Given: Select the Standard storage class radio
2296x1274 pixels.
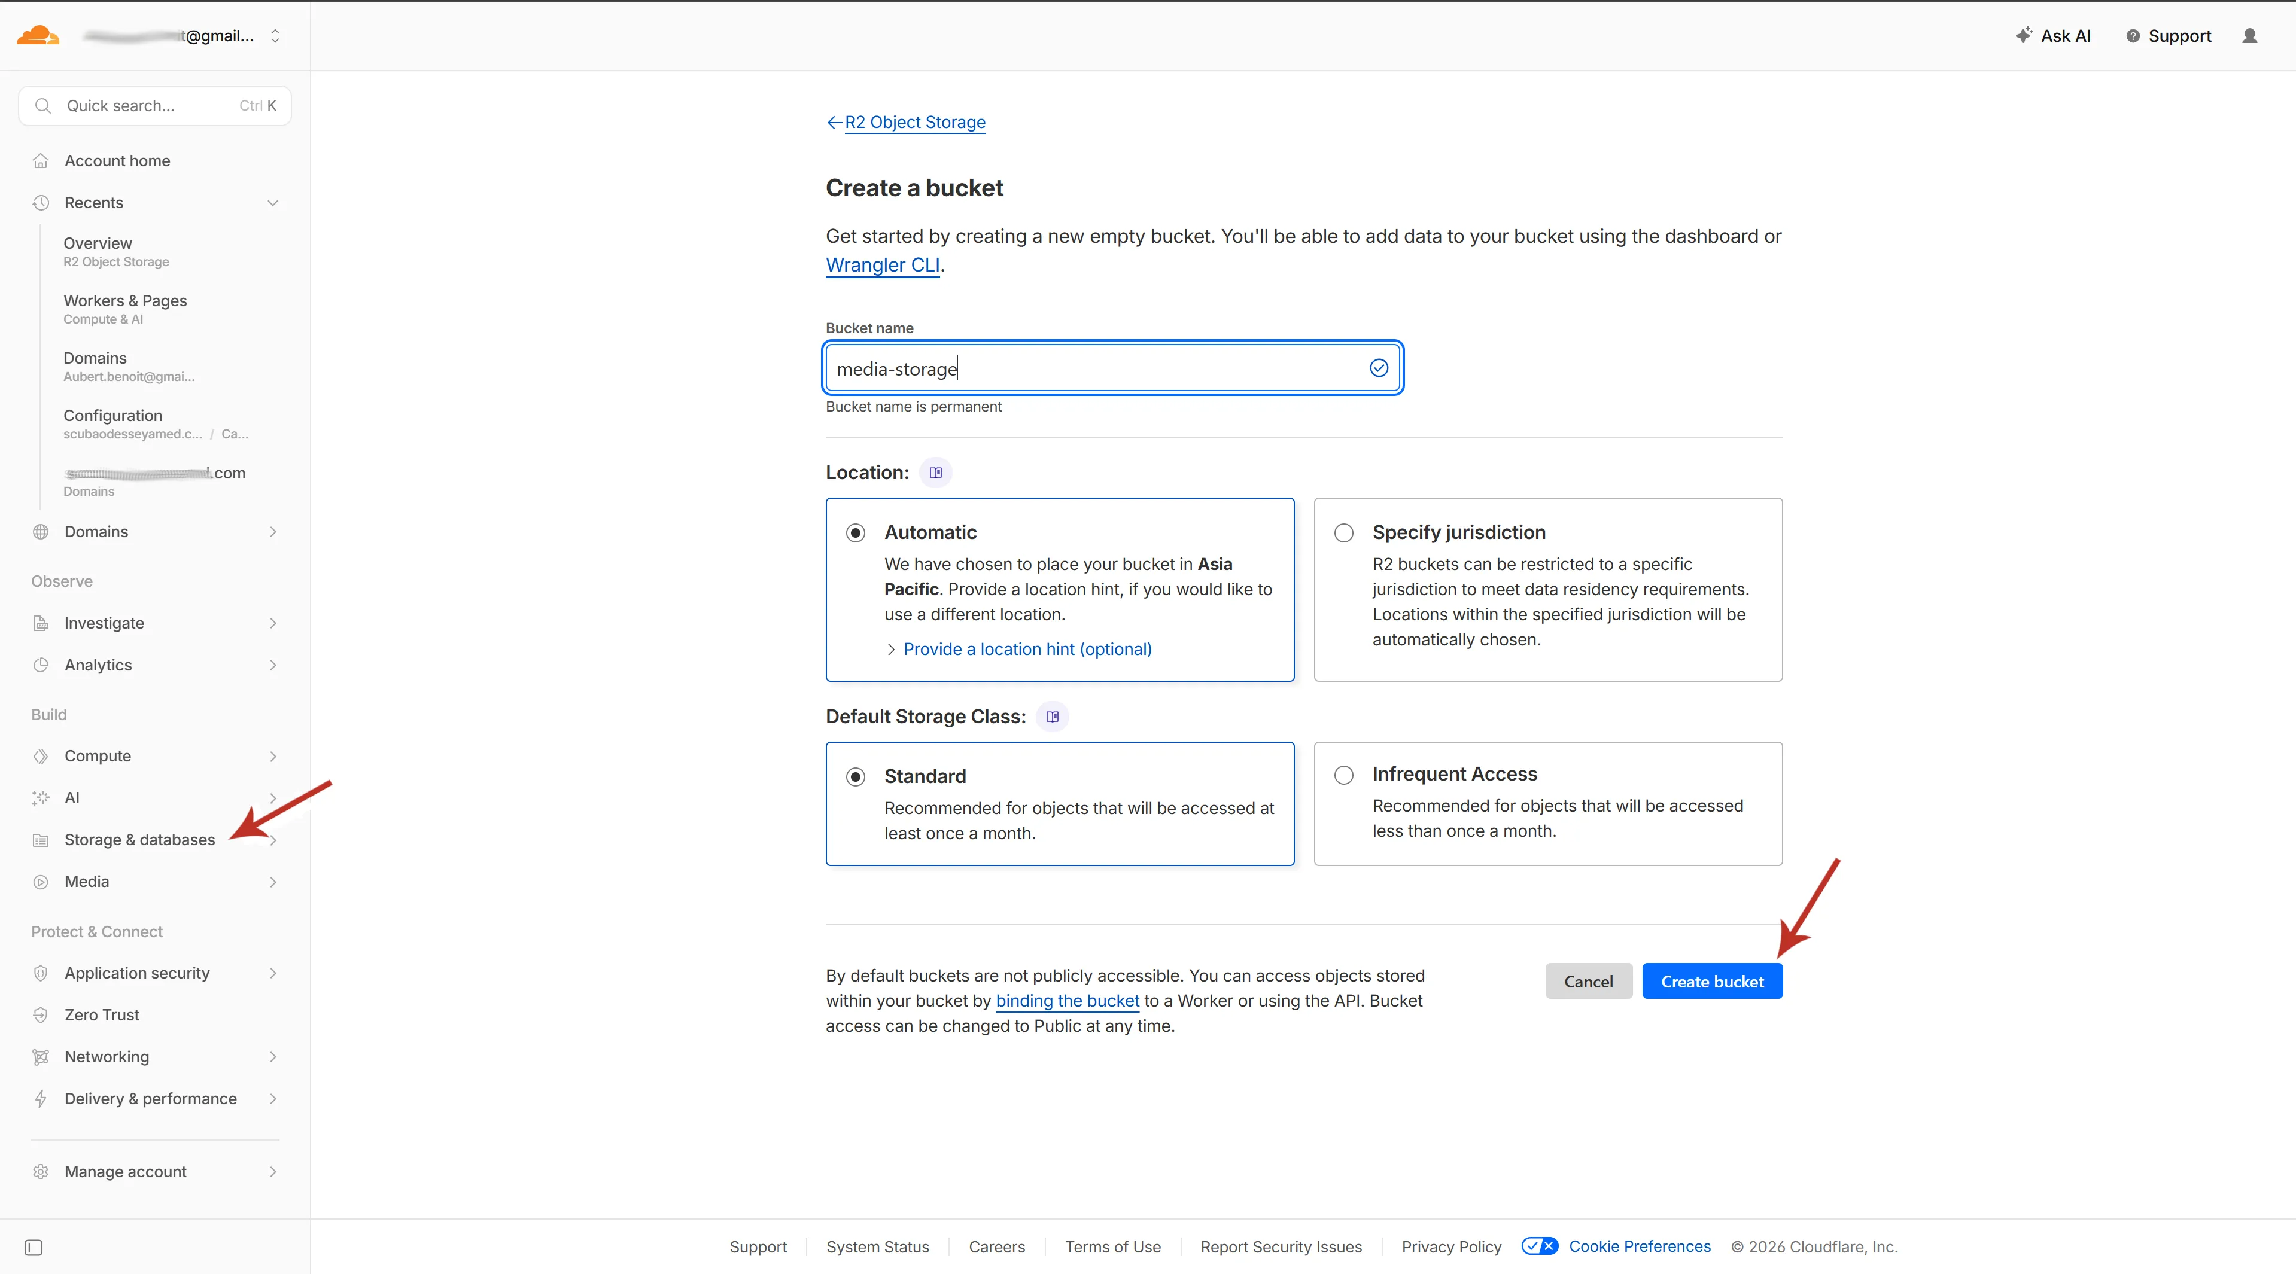Looking at the screenshot, I should point(856,777).
